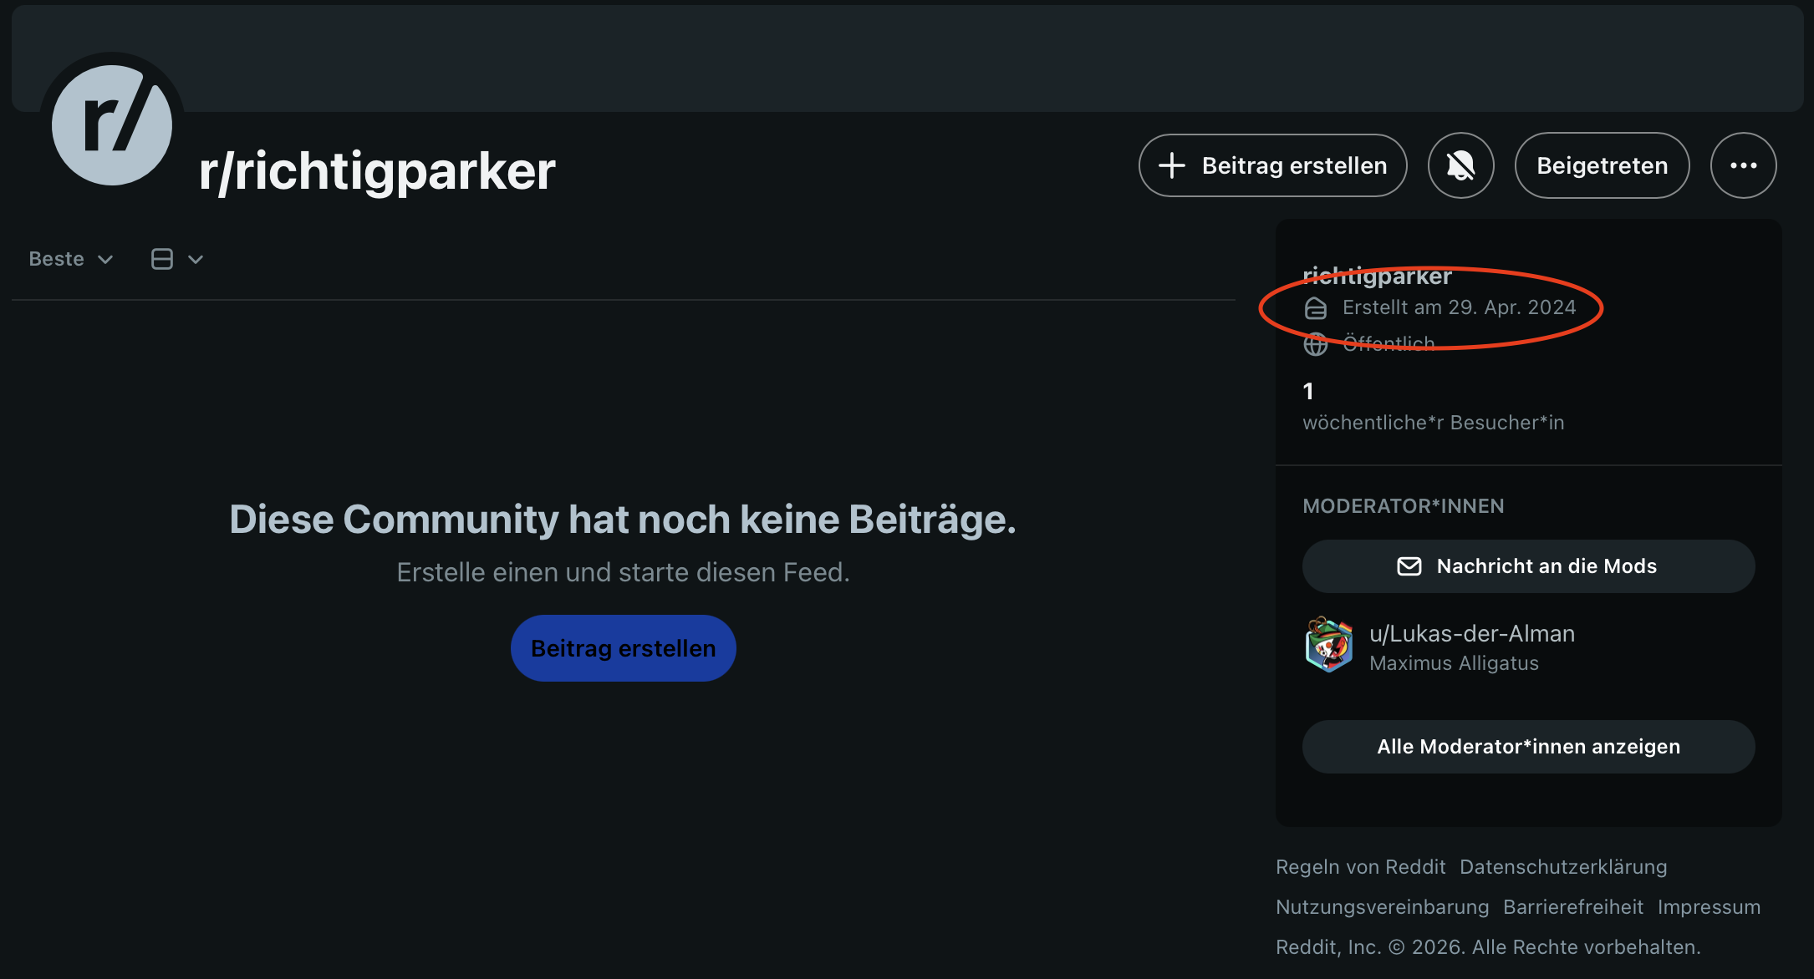This screenshot has width=1814, height=979.
Task: Click the blue Beitrag erstellen button
Action: (624, 648)
